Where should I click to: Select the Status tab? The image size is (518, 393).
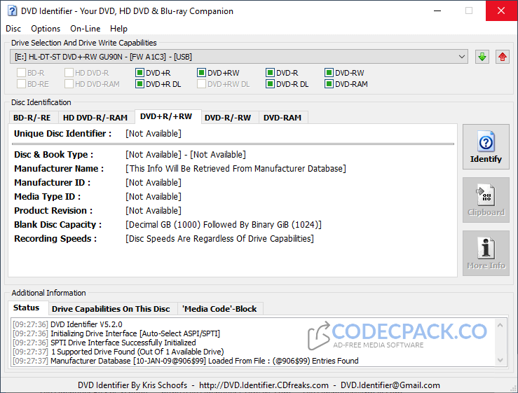pyautogui.click(x=27, y=308)
